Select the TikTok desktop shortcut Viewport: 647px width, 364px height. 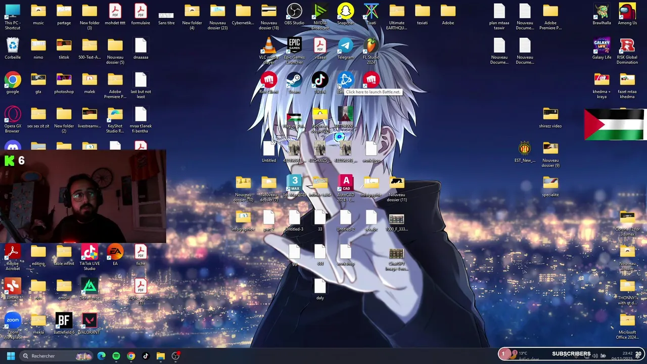[320, 83]
